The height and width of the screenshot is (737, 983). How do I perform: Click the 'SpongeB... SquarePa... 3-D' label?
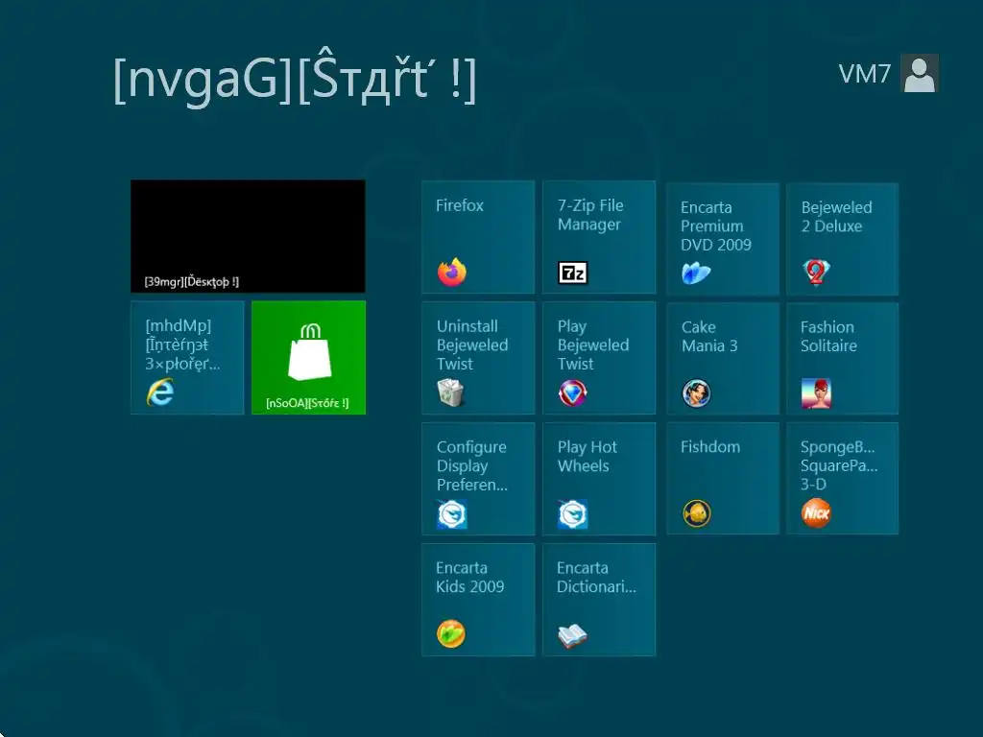839,465
